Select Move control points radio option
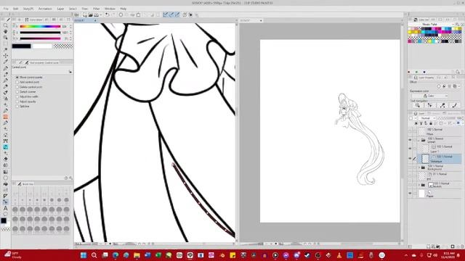465x261 pixels. [x=17, y=78]
